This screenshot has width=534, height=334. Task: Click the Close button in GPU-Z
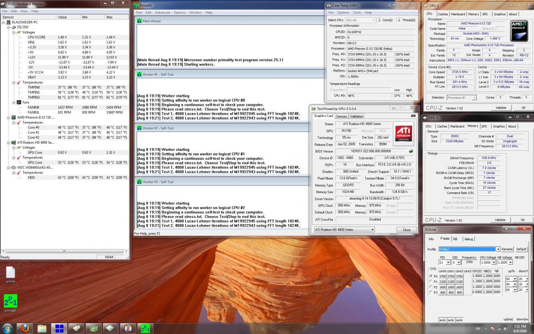tap(407, 230)
